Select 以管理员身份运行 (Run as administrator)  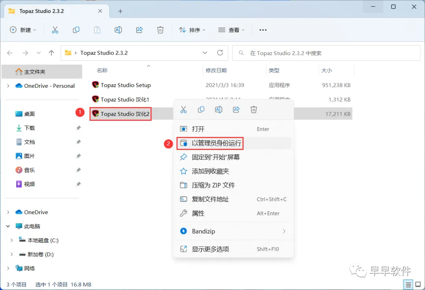click(234, 143)
